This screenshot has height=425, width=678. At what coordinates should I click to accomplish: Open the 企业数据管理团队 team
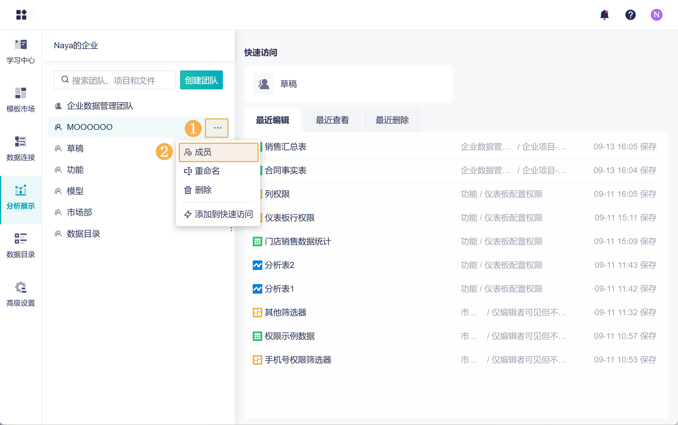pyautogui.click(x=100, y=106)
